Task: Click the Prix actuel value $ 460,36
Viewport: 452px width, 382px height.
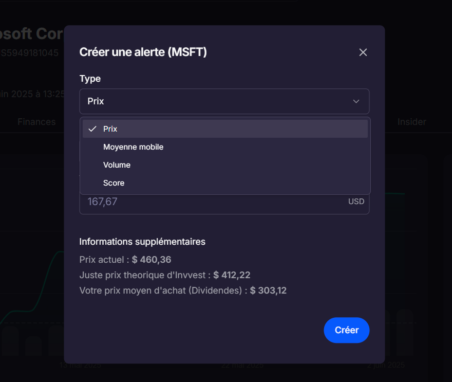Action: (152, 260)
